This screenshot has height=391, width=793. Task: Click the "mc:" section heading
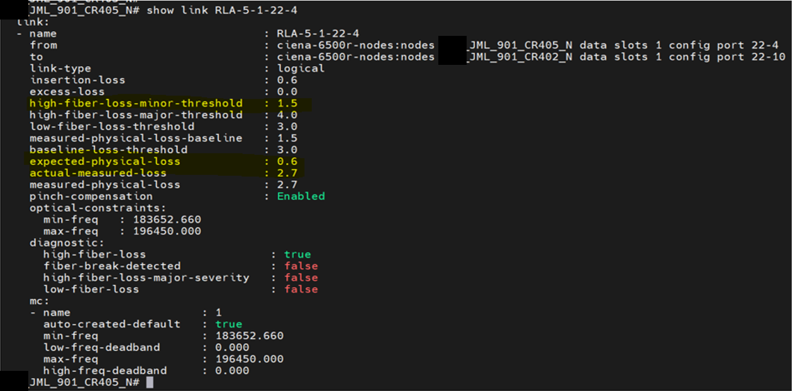click(x=40, y=301)
